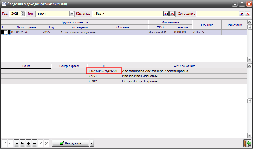This screenshot has width=253, height=149.
Task: Click the Дата создания column header
Action: point(26,27)
